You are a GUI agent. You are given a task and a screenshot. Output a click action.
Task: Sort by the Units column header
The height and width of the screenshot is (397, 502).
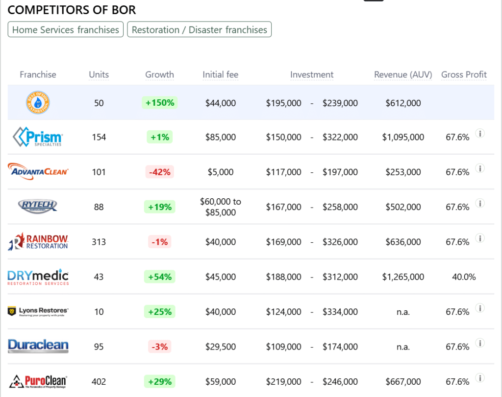click(99, 74)
